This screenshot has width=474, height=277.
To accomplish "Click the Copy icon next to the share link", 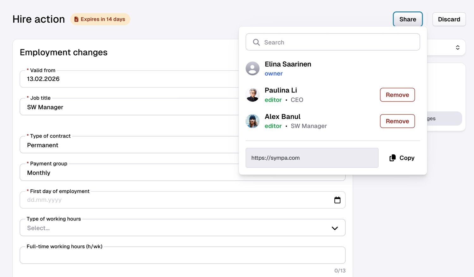I will point(392,158).
